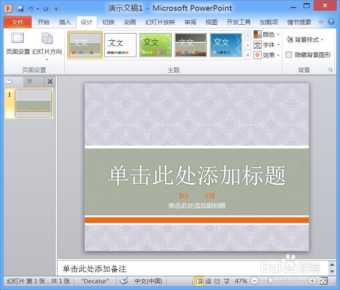Click Fit slide to window icon
The height and width of the screenshot is (290, 340).
point(324,281)
